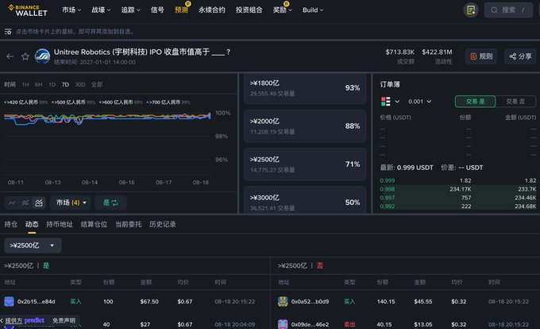
Task: Choose the single-line chart icon
Action: [x=12, y=203]
